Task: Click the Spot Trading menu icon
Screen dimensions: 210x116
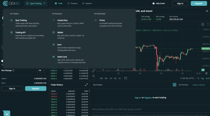Action: pos(12,20)
